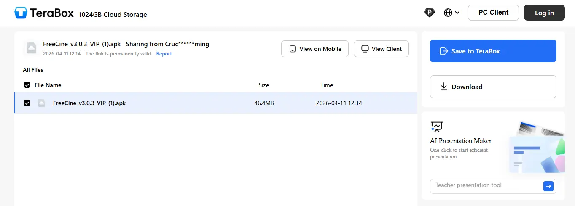
Task: Click the All Files label
Action: coord(33,70)
